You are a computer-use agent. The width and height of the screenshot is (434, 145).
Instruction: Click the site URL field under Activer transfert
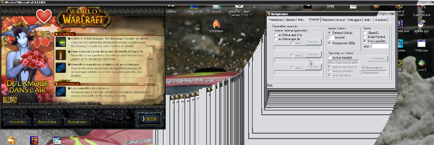(x=343, y=62)
